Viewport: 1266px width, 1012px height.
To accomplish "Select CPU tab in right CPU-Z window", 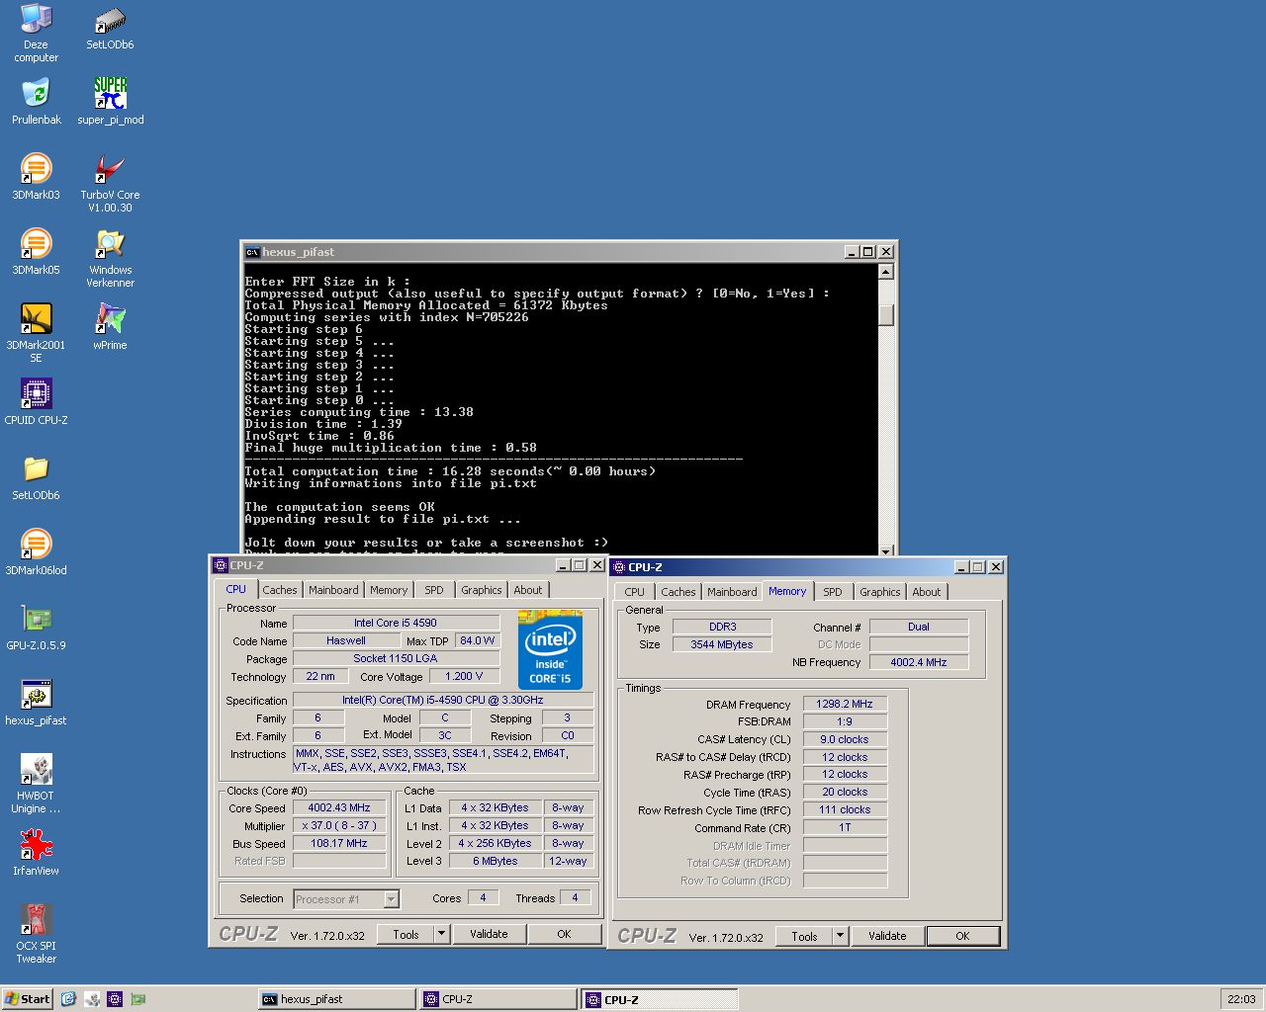I will click(635, 592).
